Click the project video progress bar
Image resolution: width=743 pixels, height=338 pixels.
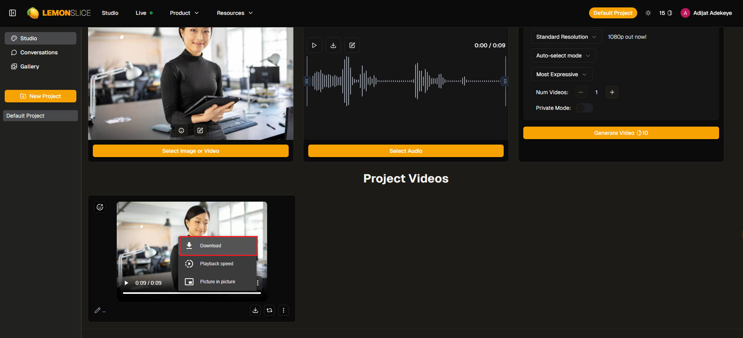click(x=192, y=293)
